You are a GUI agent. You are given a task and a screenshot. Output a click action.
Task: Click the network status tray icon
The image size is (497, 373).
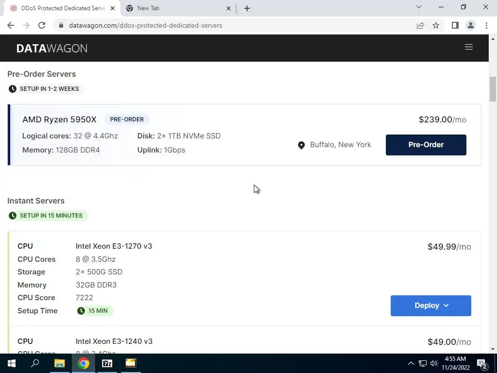click(x=423, y=363)
